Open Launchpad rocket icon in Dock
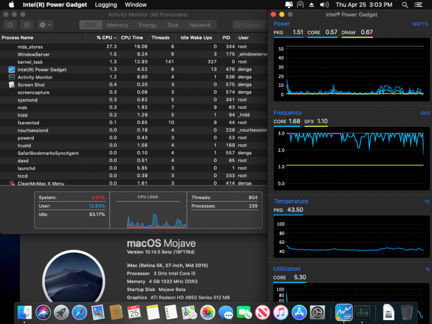Viewport: 432px width, 324px height. pyautogui.click(x=61, y=312)
